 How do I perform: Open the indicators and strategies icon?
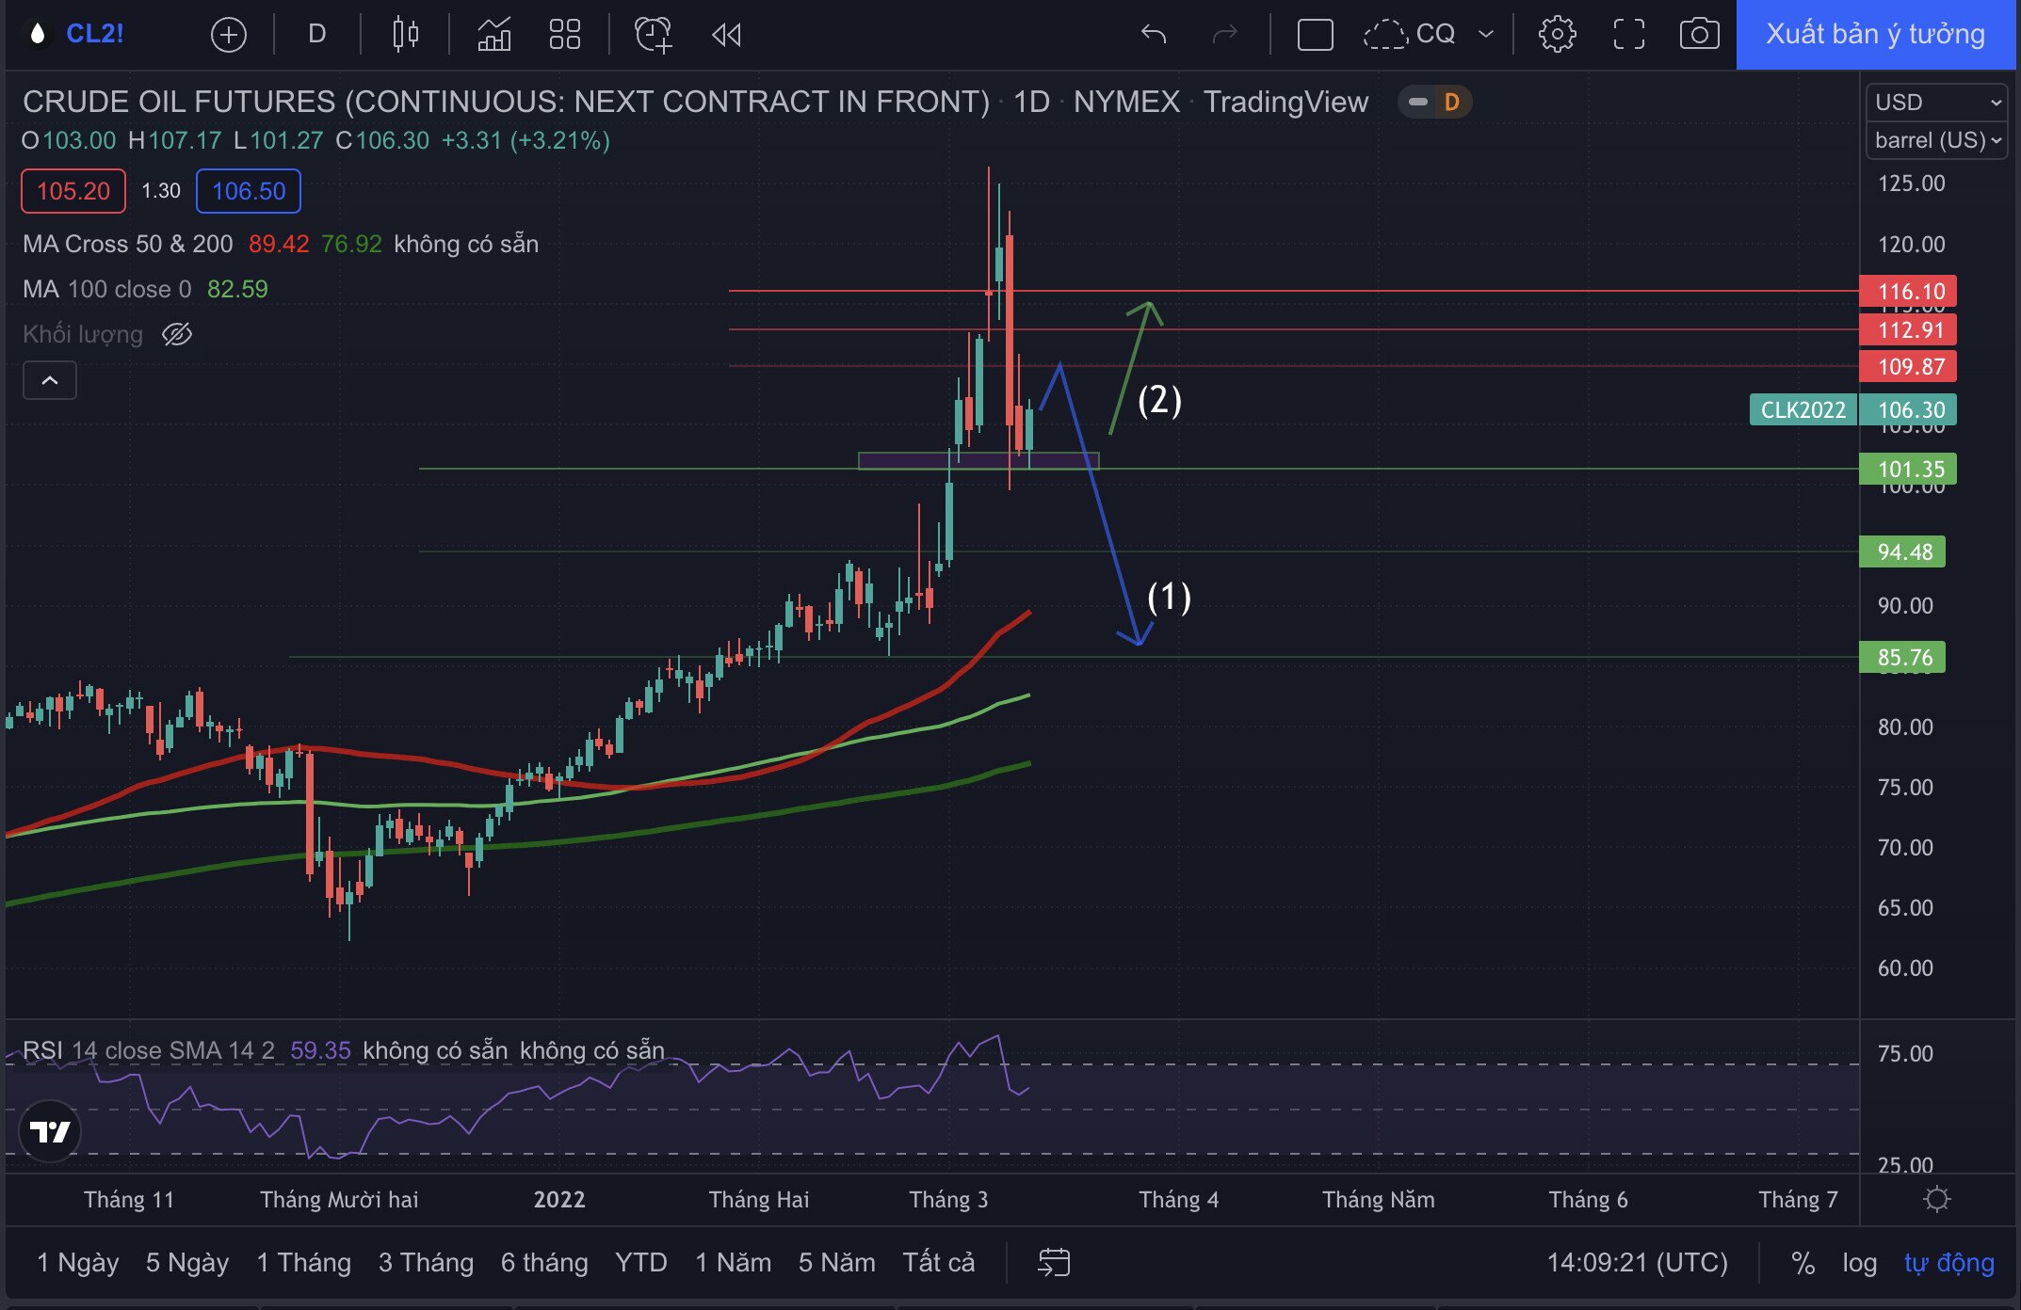pos(494,35)
